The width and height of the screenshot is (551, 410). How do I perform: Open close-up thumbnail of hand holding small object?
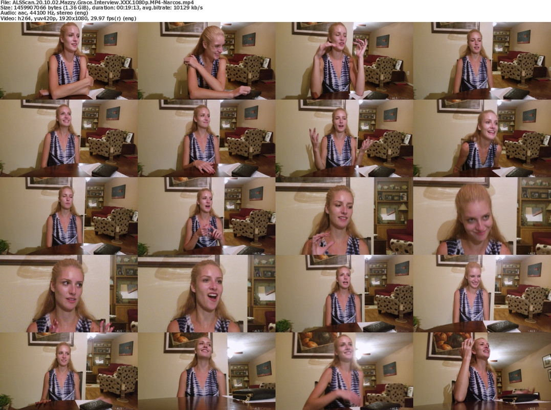click(344, 216)
